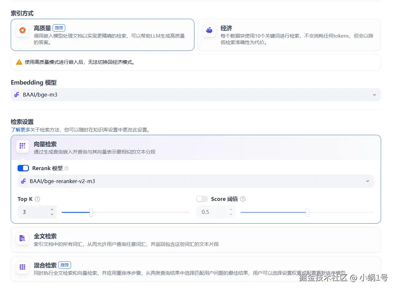Click the orange 高质量 mode icon
396x290 pixels.
coord(22,30)
